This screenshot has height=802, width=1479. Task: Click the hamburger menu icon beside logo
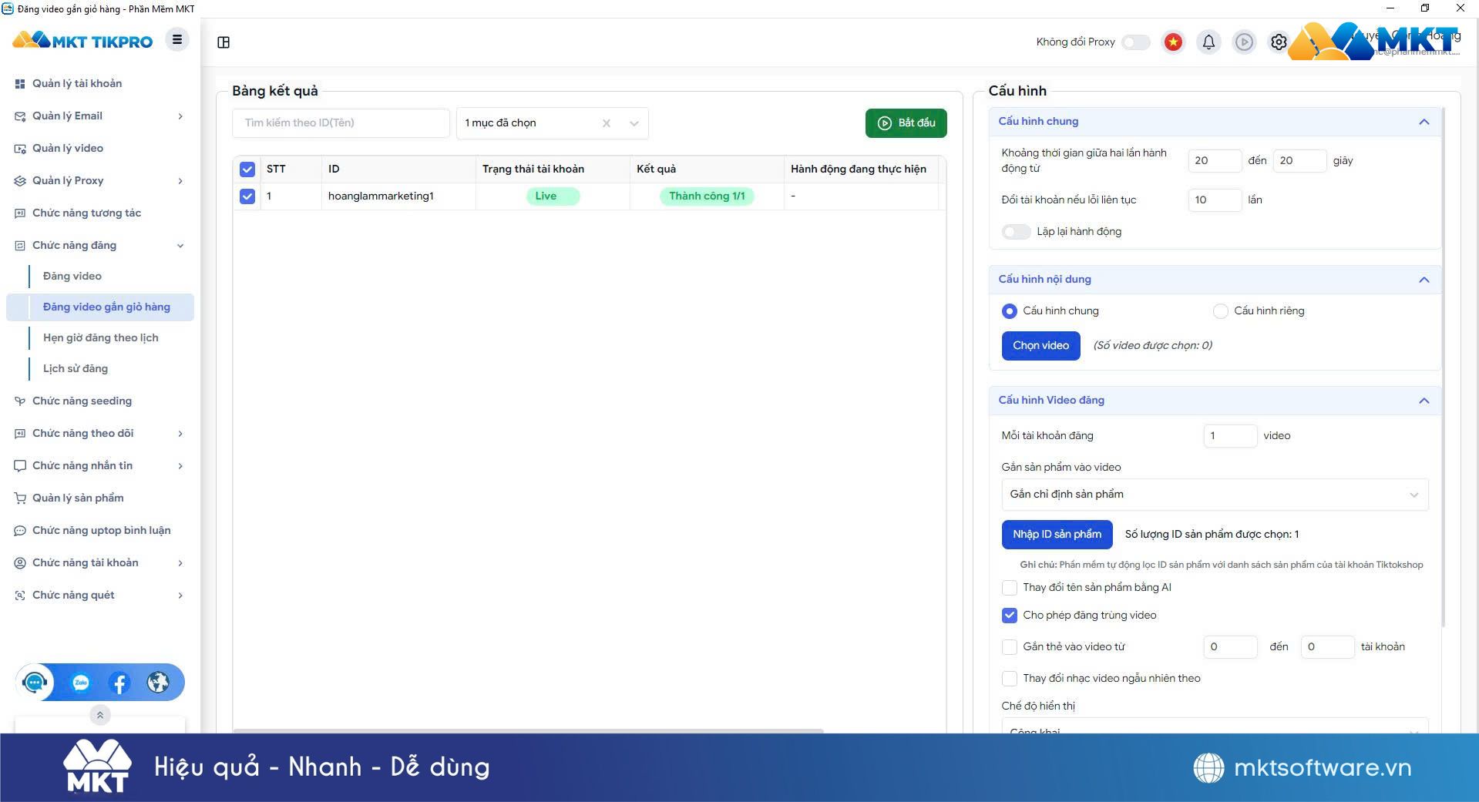point(177,39)
